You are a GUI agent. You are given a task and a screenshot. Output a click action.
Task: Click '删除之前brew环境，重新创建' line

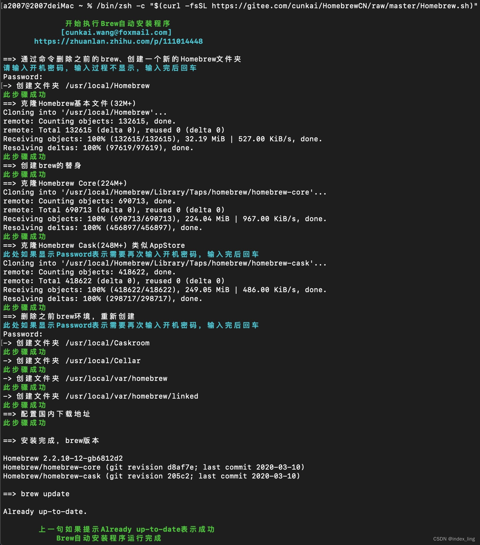69,316
